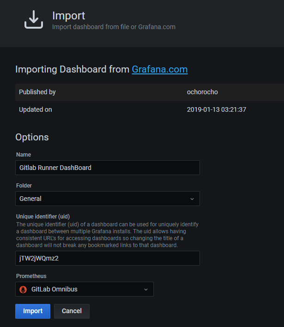Click the large Import page title
Screen dimensions: 284x327
coord(69,16)
